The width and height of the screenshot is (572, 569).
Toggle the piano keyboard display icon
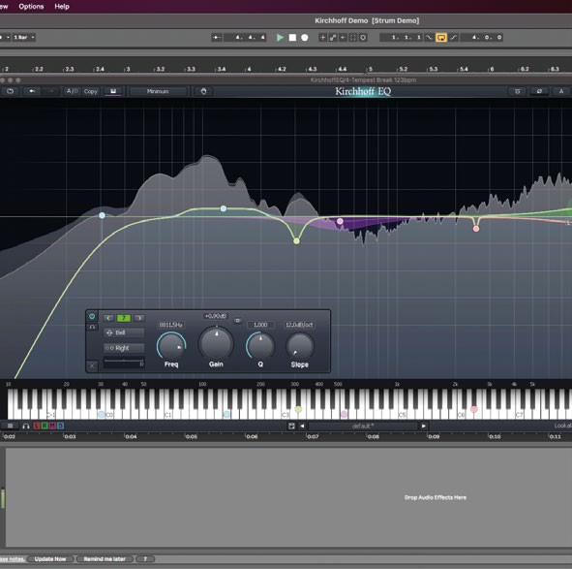pyautogui.click(x=113, y=91)
